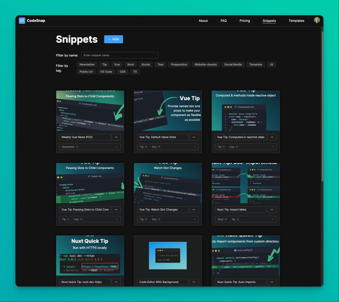Open more options for Weekly Vue News #120
The width and height of the screenshot is (339, 302).
coord(116,137)
